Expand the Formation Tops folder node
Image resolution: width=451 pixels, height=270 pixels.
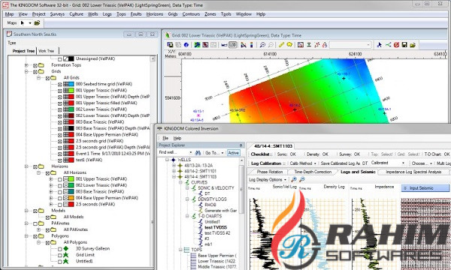(x=26, y=65)
